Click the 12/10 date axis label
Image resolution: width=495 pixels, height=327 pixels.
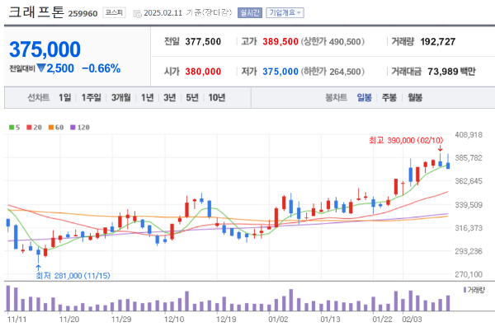(173, 320)
